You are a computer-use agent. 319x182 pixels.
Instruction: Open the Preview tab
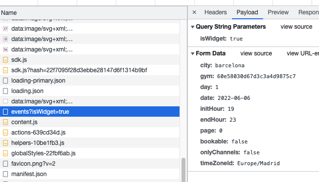pyautogui.click(x=278, y=12)
